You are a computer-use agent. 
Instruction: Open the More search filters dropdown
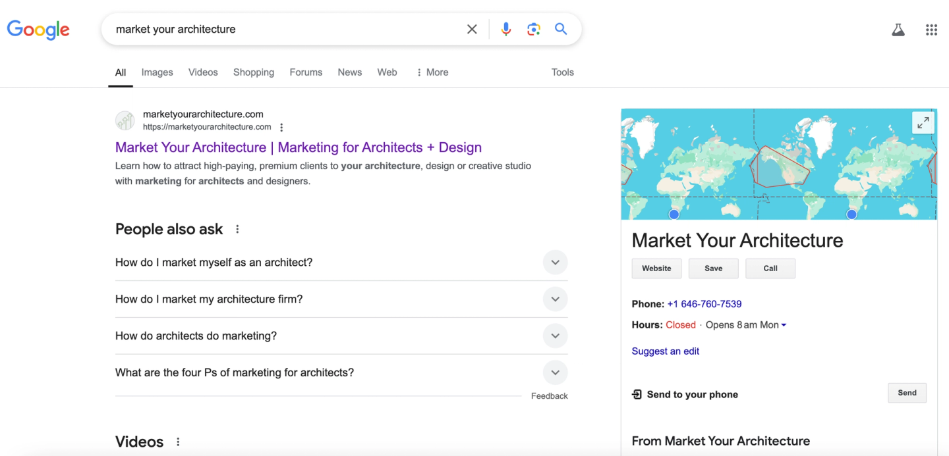point(432,72)
